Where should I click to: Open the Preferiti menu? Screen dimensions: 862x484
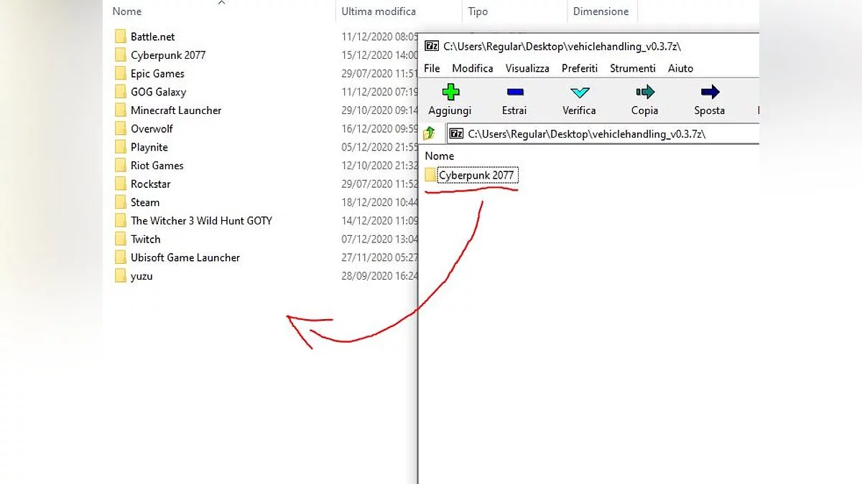point(580,68)
